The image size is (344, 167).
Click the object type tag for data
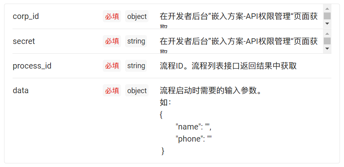(137, 90)
